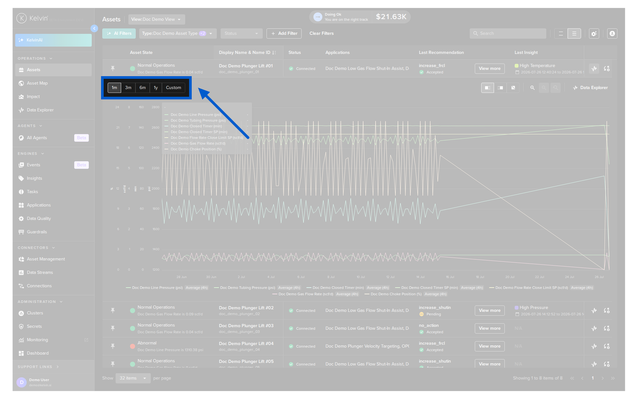
Task: Change the 32 items per page dropdown
Action: coord(133,378)
